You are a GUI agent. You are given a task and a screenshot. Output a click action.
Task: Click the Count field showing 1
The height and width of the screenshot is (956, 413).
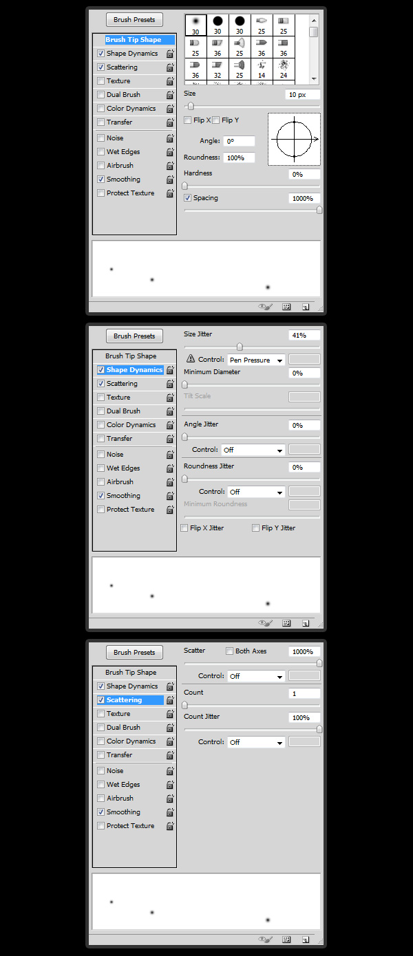click(x=304, y=693)
